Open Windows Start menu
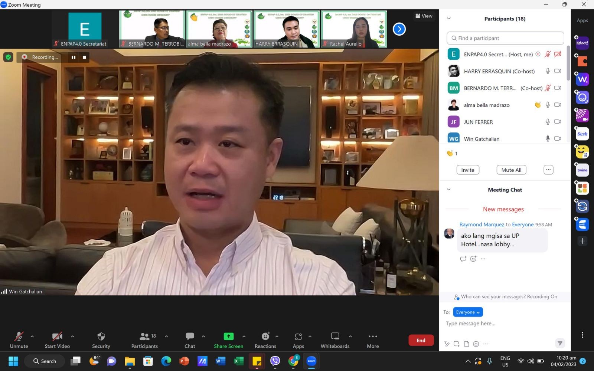 pos(13,361)
